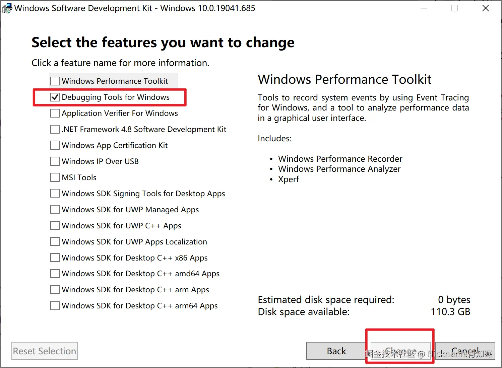Image resolution: width=502 pixels, height=368 pixels.
Task: Click the Change button
Action: click(400, 351)
